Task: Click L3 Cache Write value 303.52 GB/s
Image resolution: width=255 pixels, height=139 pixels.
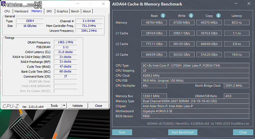Action: tap(182, 55)
